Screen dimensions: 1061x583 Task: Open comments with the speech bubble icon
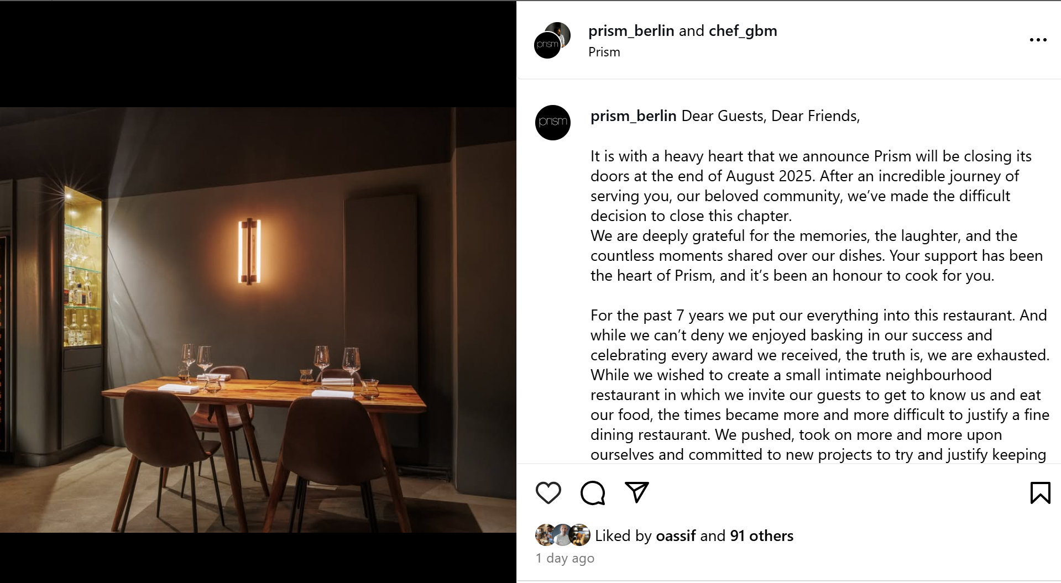(593, 492)
